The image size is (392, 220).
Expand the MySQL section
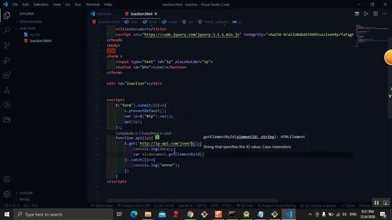coord(24,199)
